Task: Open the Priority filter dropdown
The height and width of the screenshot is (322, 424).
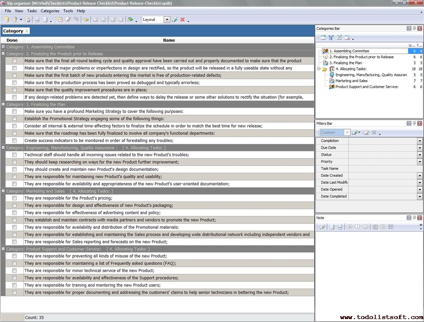Action: (x=419, y=162)
